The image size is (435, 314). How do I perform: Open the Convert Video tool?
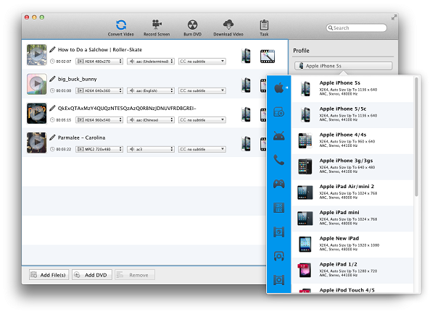pyautogui.click(x=120, y=27)
